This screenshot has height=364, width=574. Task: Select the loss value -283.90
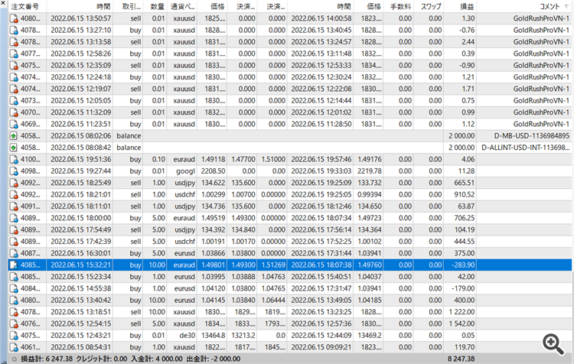464,265
